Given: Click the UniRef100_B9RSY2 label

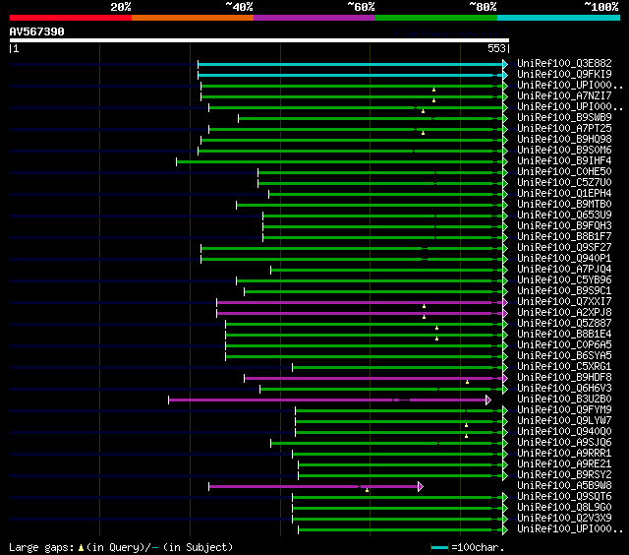Looking at the screenshot, I should point(564,475).
